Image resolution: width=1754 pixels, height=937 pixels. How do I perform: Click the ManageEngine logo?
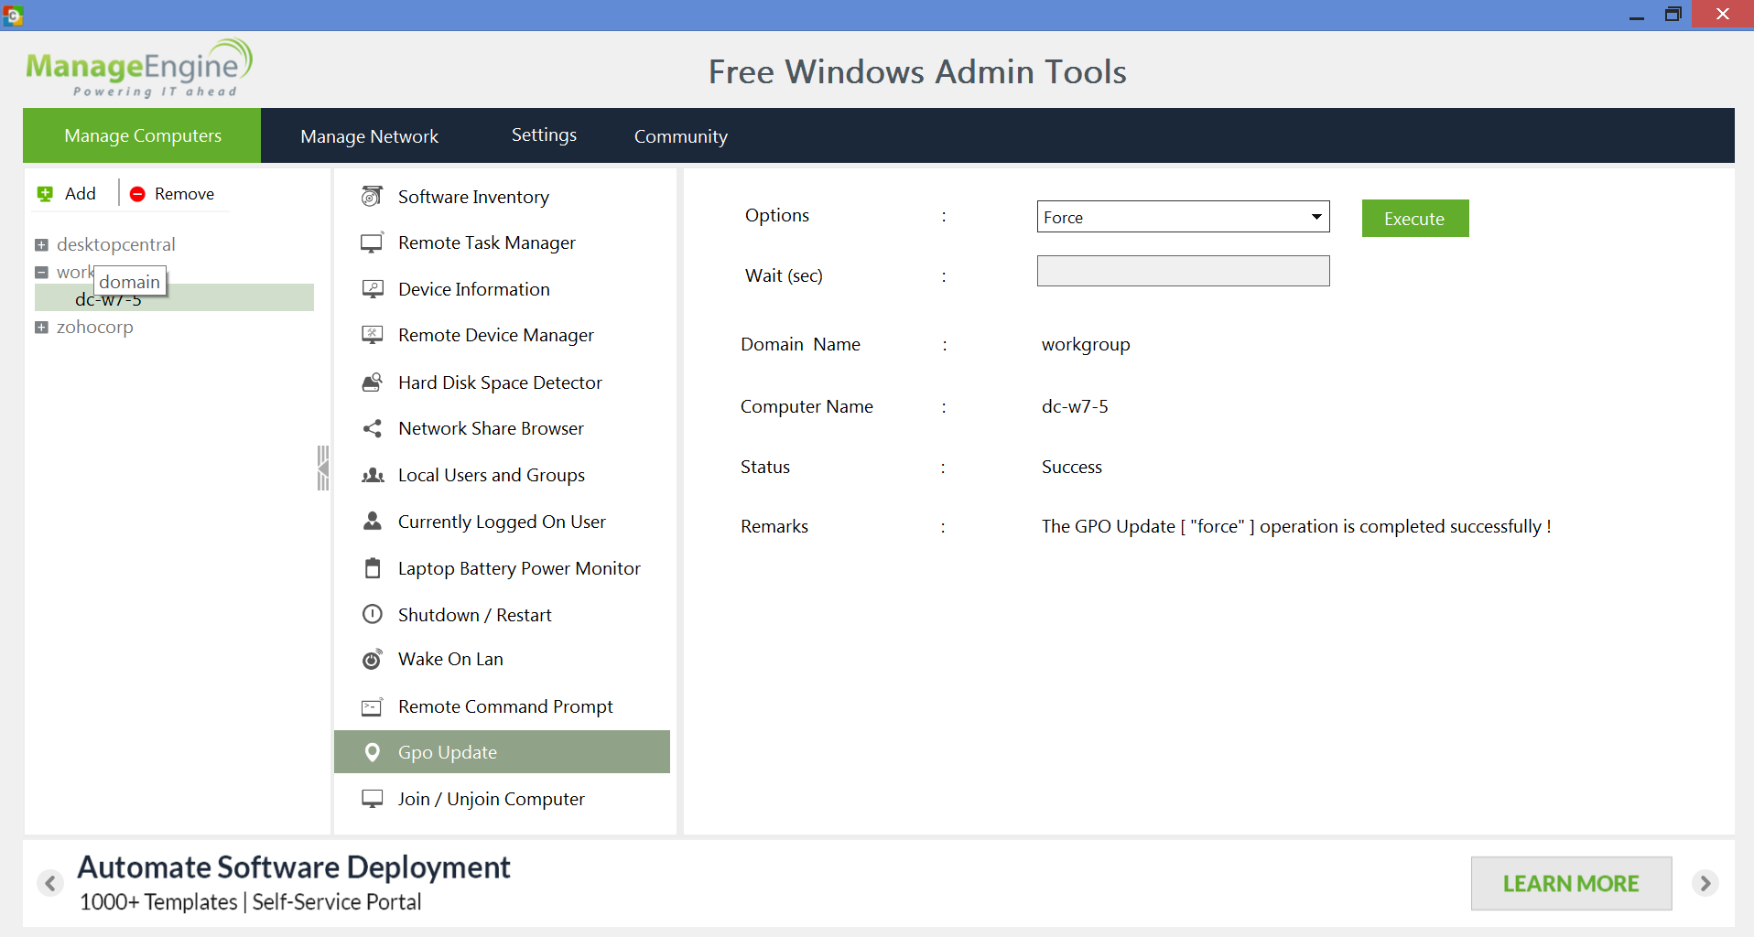tap(139, 68)
